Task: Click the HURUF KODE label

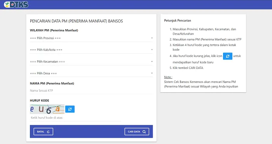Action: (x=39, y=100)
